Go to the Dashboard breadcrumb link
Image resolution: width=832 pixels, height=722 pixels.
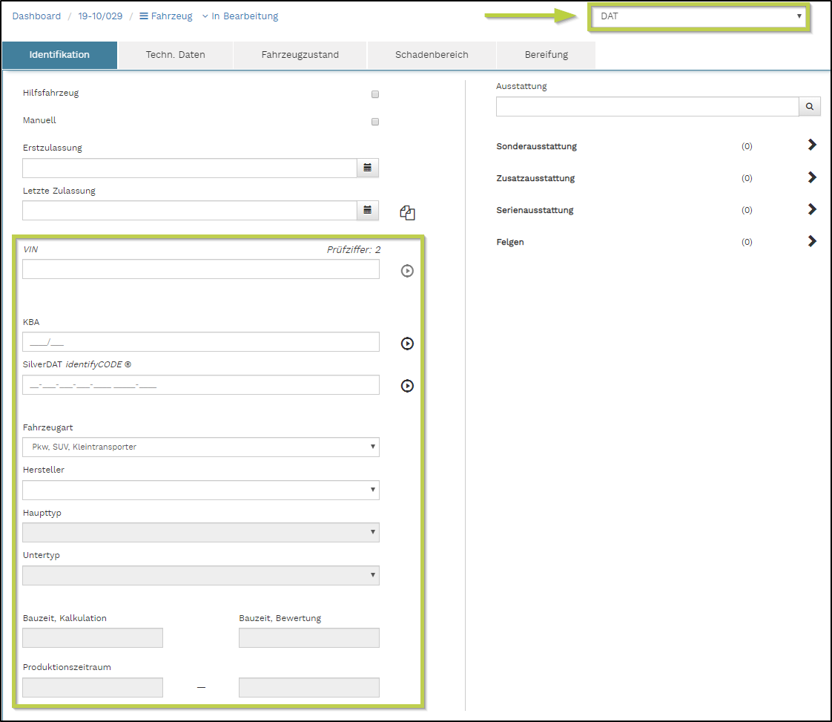37,16
